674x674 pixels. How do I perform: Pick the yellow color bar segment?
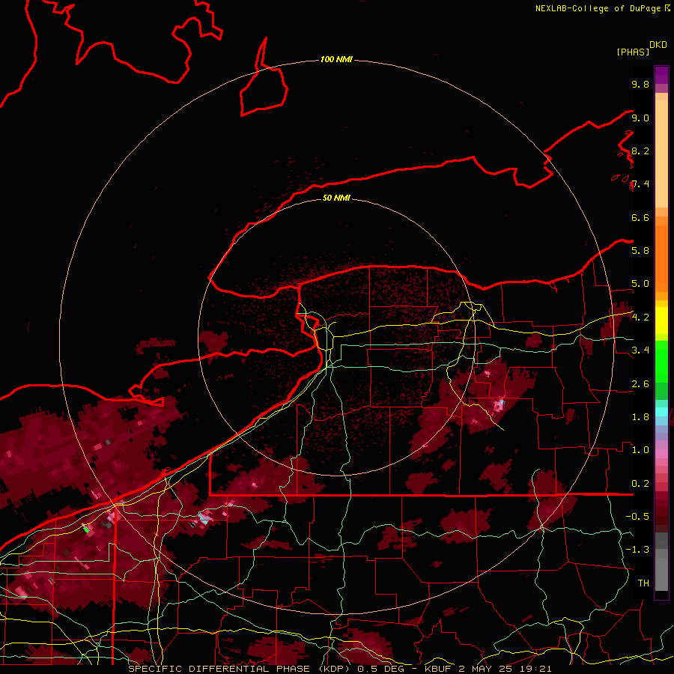point(661,321)
